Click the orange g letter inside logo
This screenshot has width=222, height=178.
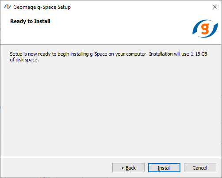click(205, 29)
